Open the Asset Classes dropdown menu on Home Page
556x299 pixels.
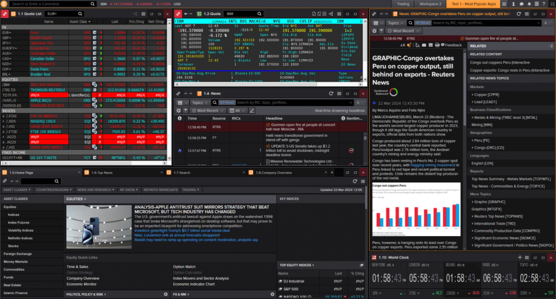(x=17, y=190)
